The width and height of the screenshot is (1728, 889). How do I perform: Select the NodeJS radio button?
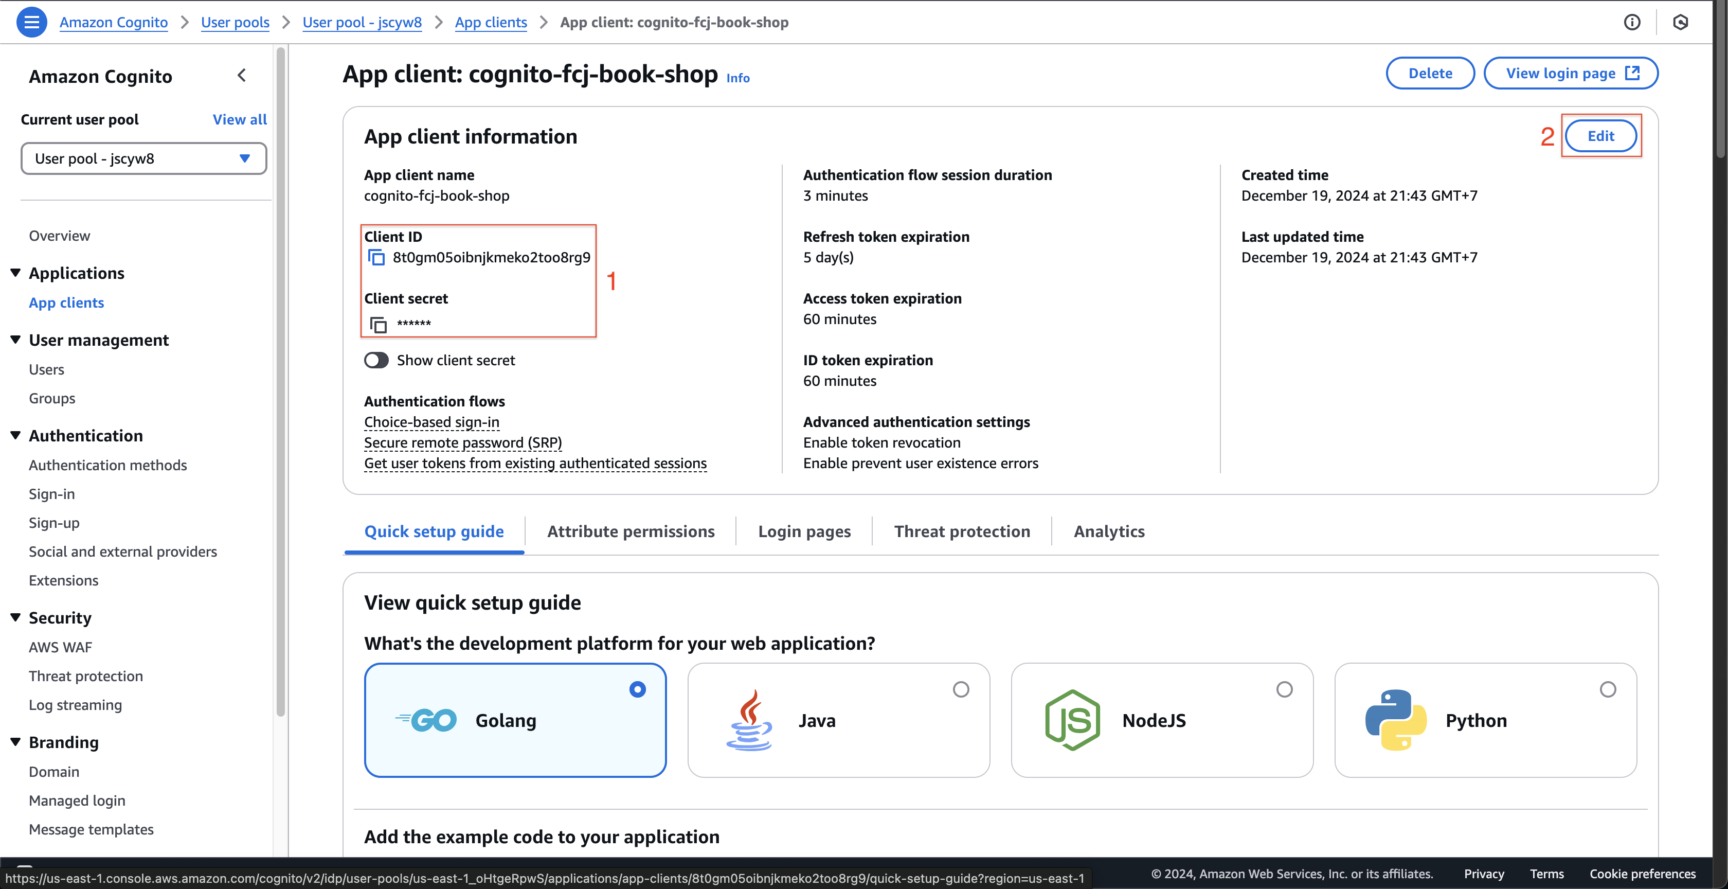1284,690
